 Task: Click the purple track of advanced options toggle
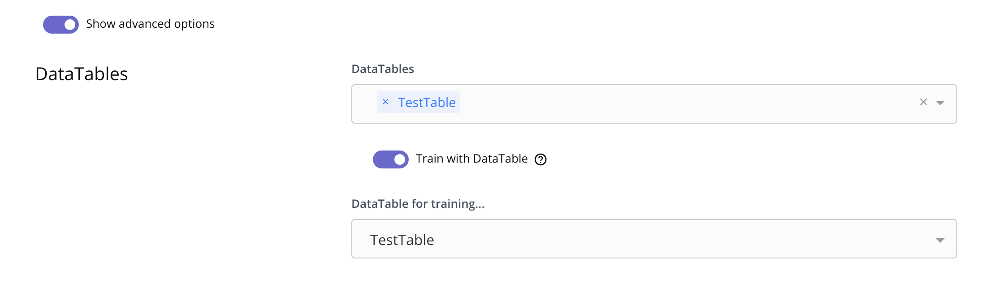click(52, 25)
